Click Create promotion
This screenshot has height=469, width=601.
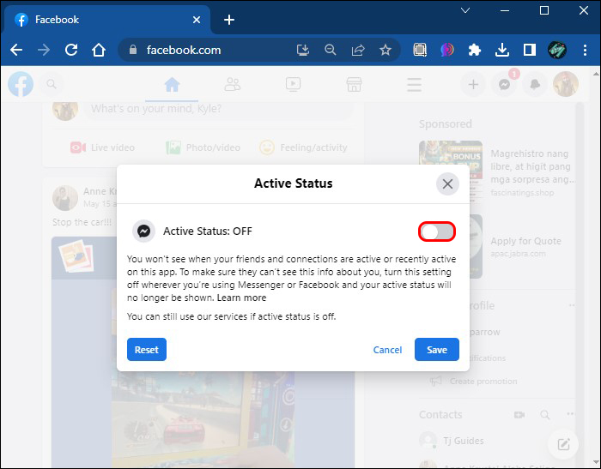(x=474, y=382)
